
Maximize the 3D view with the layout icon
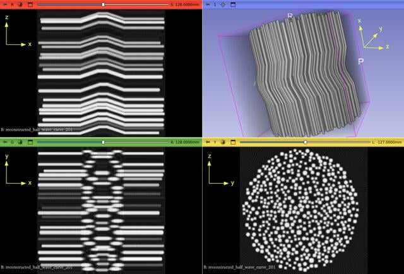coord(233,4)
